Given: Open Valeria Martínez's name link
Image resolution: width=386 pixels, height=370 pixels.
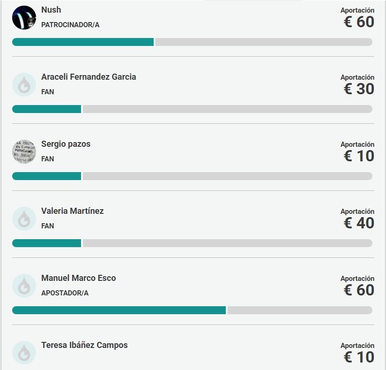Looking at the screenshot, I should click(x=72, y=211).
